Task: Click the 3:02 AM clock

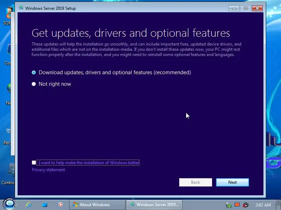Action: click(263, 205)
